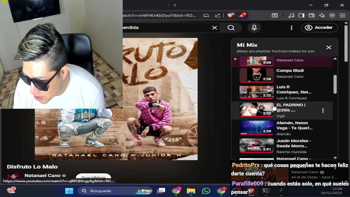The image size is (350, 197).
Task: Open the Brave Wallet icon
Action: pyautogui.click(x=311, y=15)
